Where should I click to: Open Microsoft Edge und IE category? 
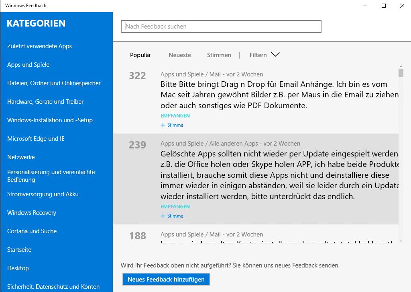click(x=36, y=139)
